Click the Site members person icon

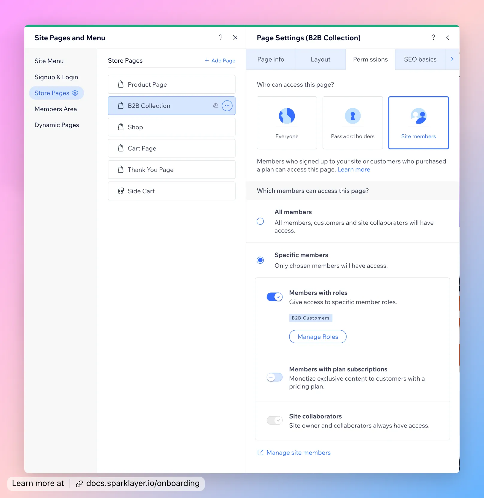[x=418, y=116]
